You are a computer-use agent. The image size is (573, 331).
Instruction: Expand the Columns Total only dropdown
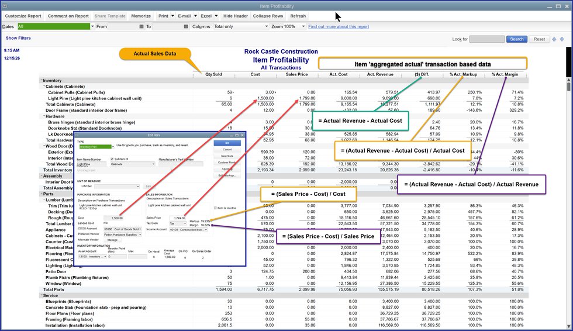click(265, 27)
